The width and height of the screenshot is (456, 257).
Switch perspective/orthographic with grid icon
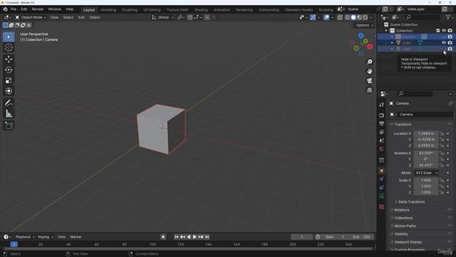(370, 90)
